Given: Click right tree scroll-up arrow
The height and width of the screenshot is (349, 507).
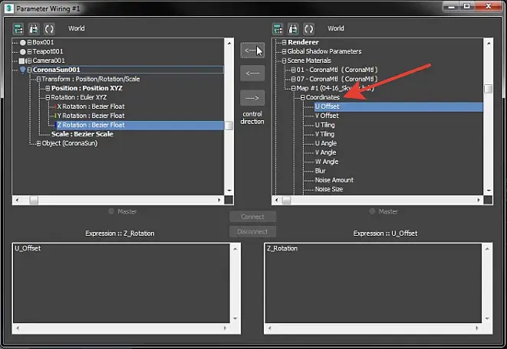Looking at the screenshot, I should 489,43.
